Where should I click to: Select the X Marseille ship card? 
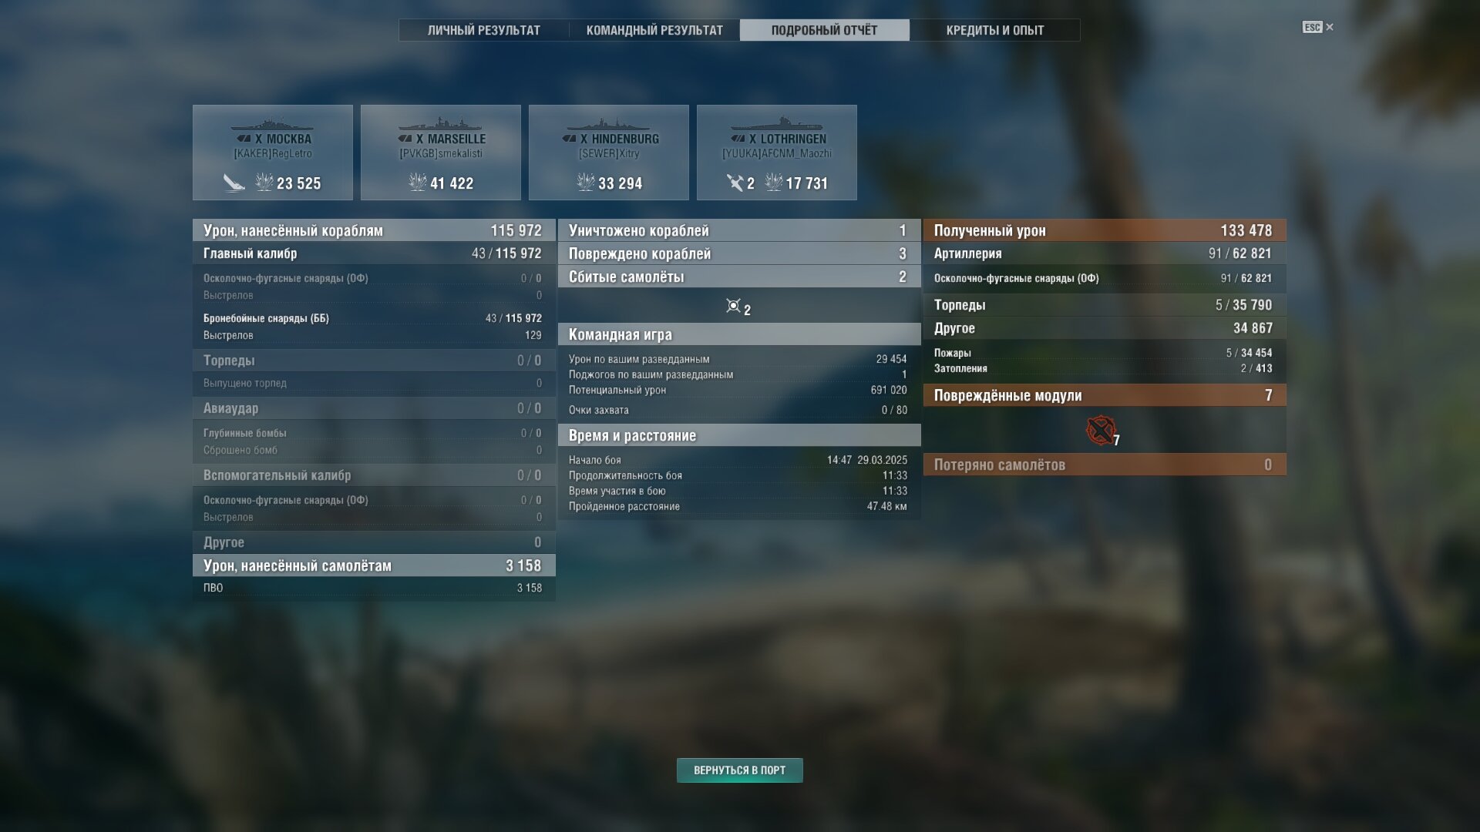point(441,153)
